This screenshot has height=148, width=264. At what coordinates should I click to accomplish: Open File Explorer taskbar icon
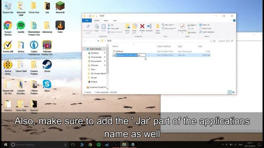124,144
